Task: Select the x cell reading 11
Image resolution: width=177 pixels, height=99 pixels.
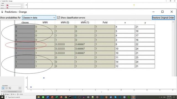Action: pos(125,57)
